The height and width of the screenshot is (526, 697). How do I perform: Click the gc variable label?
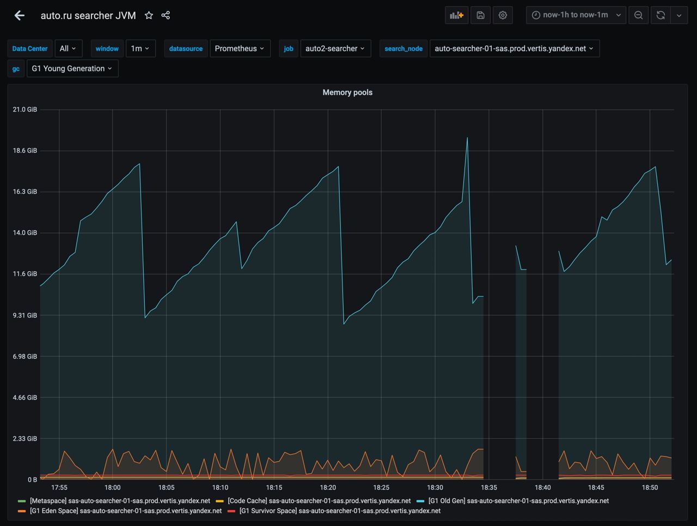[16, 69]
